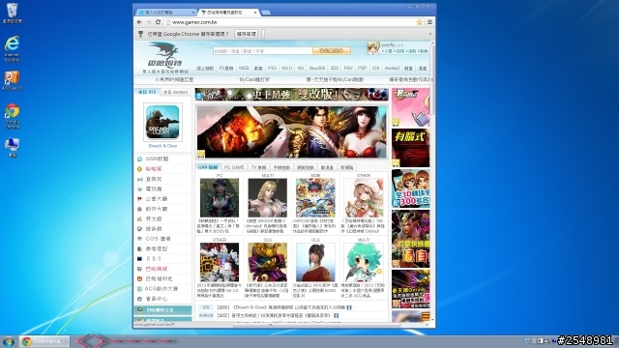The image size is (619, 348).
Task: Open the Chrome menu button
Action: coord(429,22)
